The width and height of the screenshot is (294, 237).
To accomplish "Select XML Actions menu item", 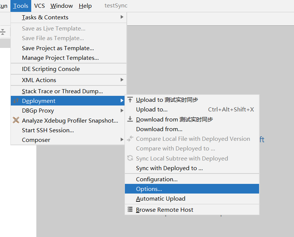I will pyautogui.click(x=69, y=80).
